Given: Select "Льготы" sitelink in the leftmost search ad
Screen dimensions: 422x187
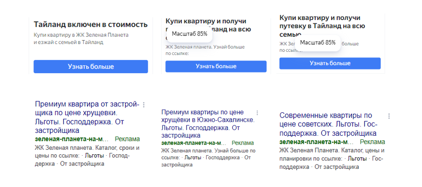Looking at the screenshot, I should (x=94, y=156).
